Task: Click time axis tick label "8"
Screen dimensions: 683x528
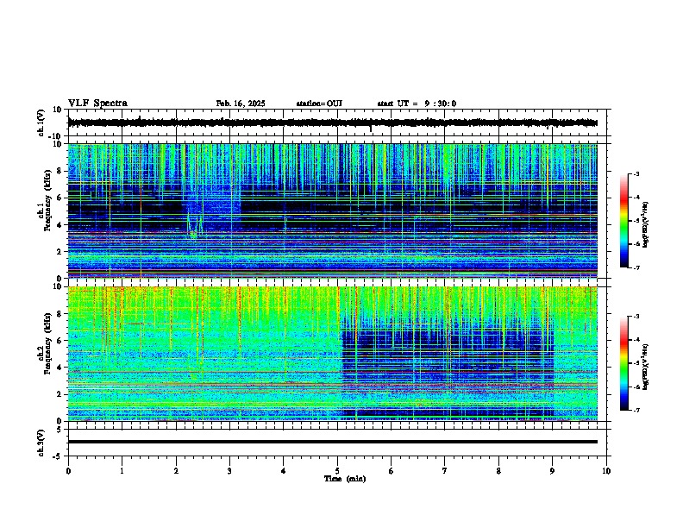Action: (x=498, y=471)
